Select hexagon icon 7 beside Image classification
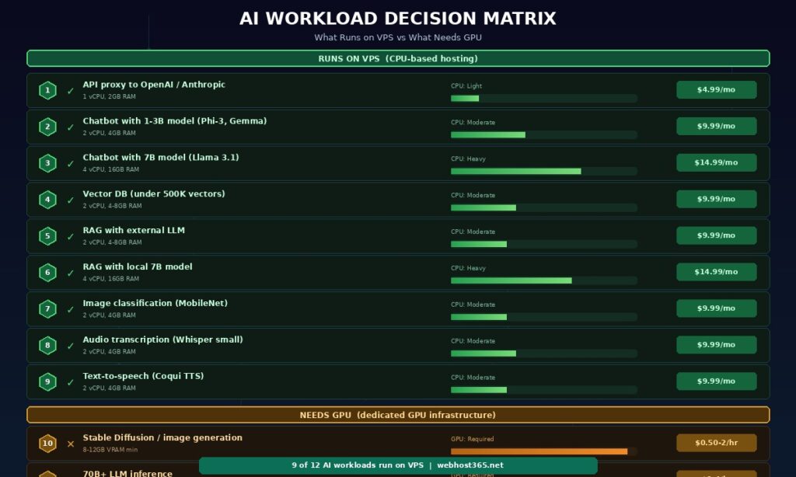 click(47, 308)
